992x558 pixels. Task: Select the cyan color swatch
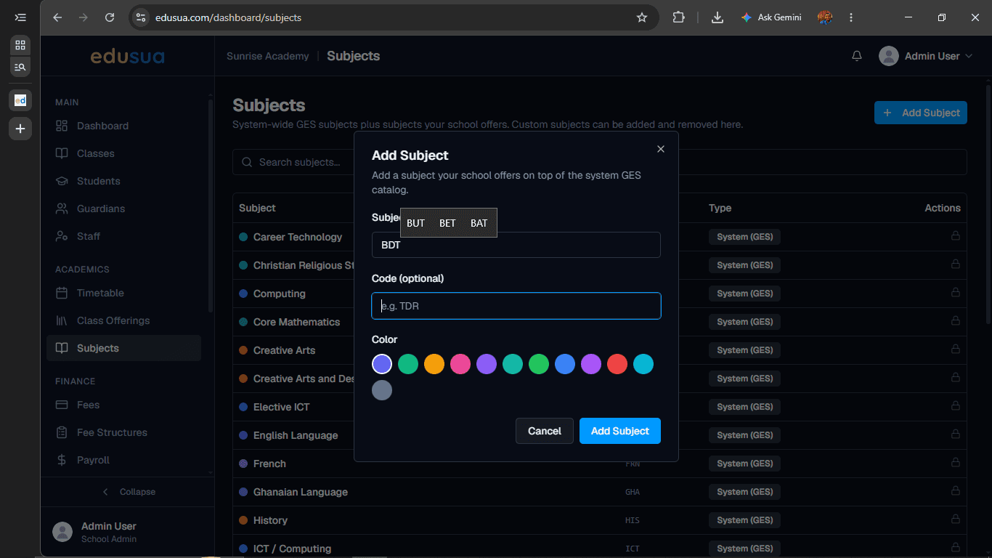click(643, 364)
